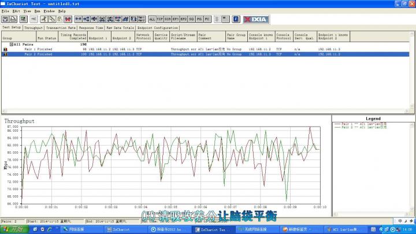Switch to the Test Setup tab
This screenshot has width=416, height=234.
click(12, 27)
